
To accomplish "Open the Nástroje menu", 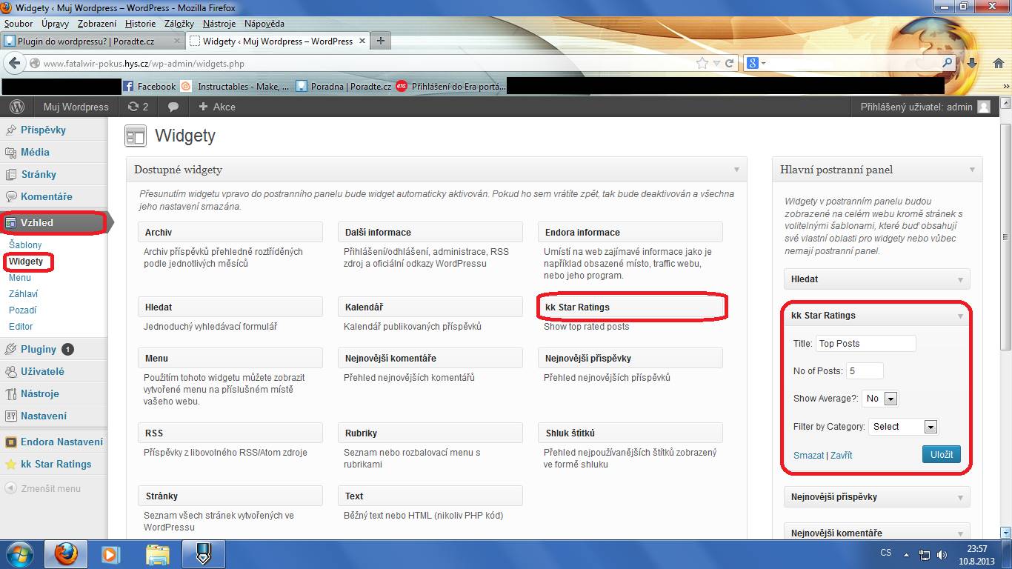I will (219, 24).
